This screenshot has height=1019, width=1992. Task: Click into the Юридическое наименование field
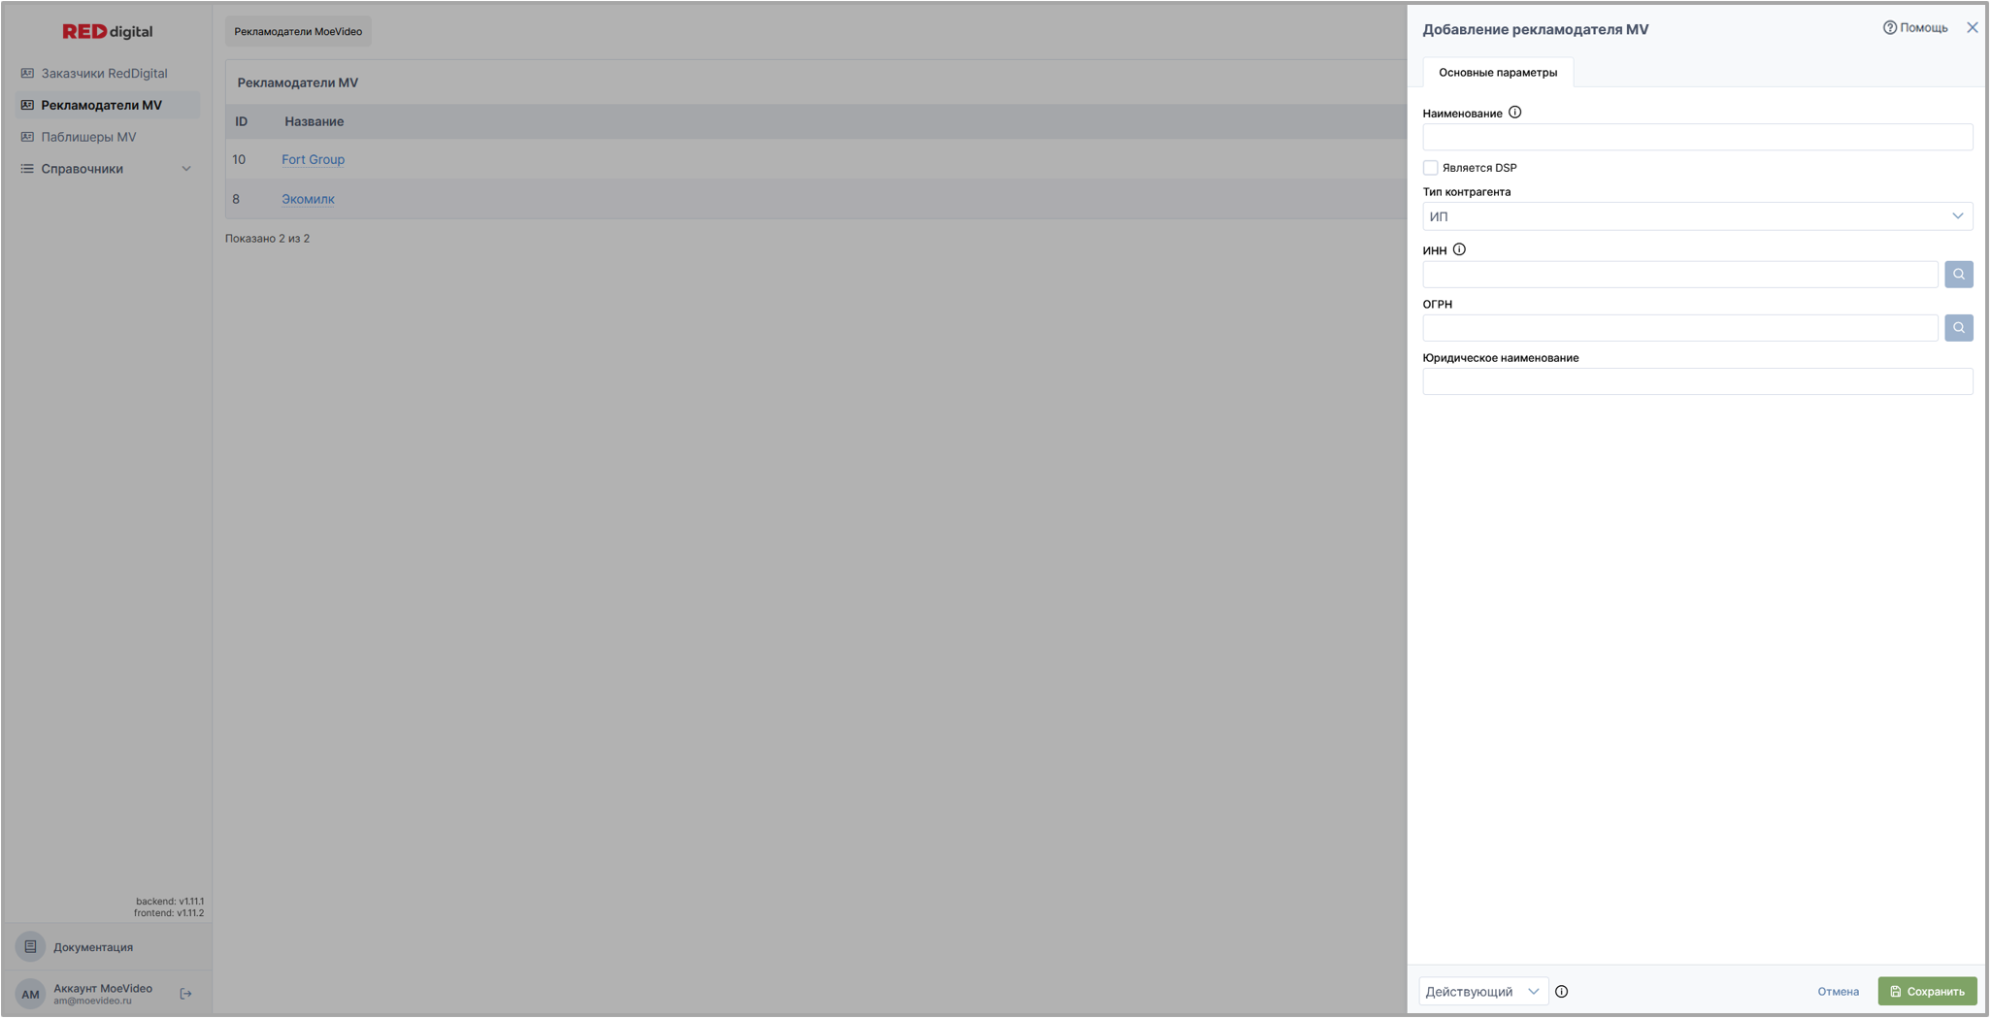[1697, 381]
